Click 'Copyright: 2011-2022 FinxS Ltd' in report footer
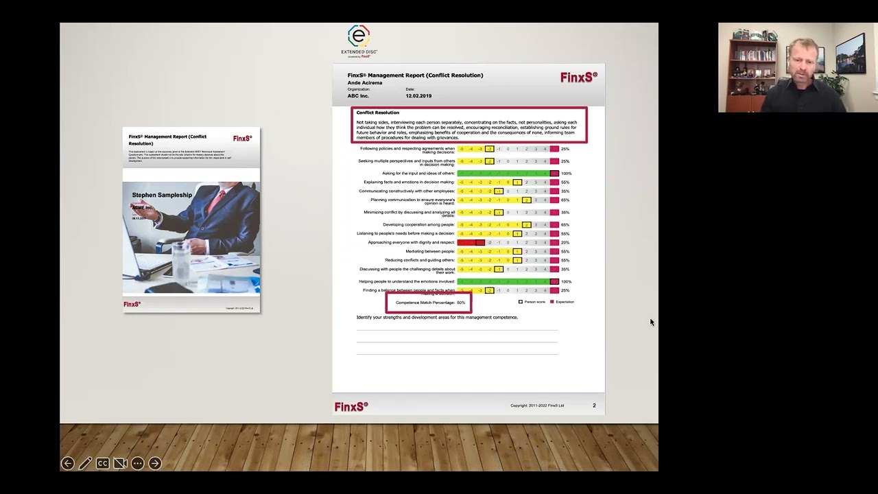The height and width of the screenshot is (494, 878). pos(537,405)
